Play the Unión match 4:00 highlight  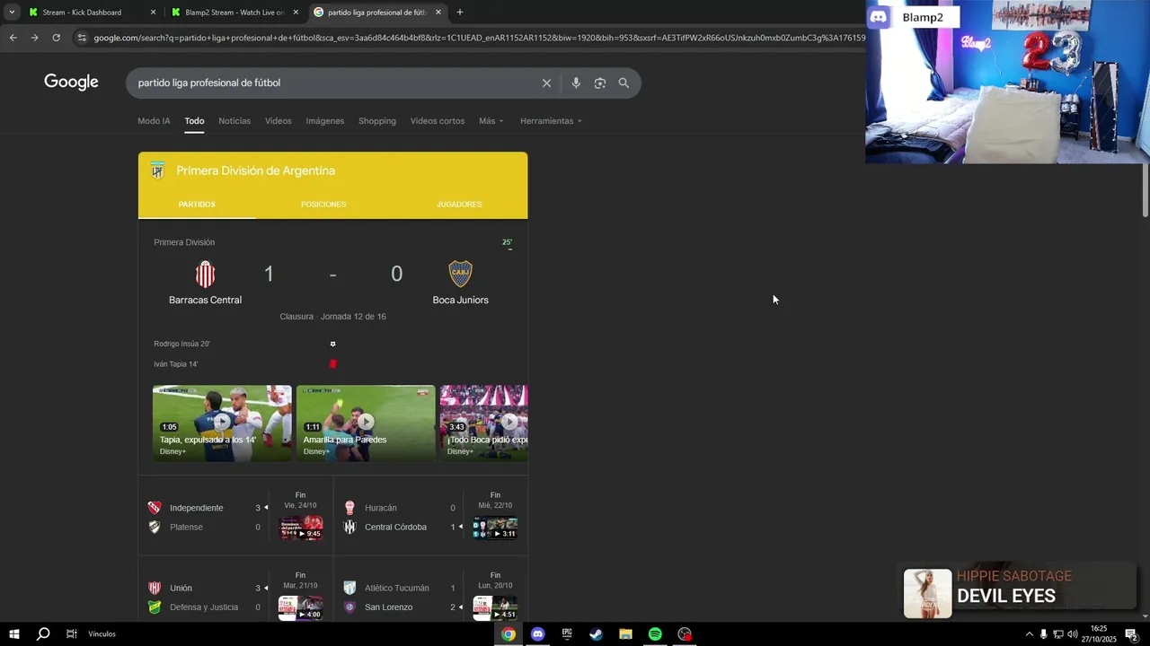click(301, 608)
